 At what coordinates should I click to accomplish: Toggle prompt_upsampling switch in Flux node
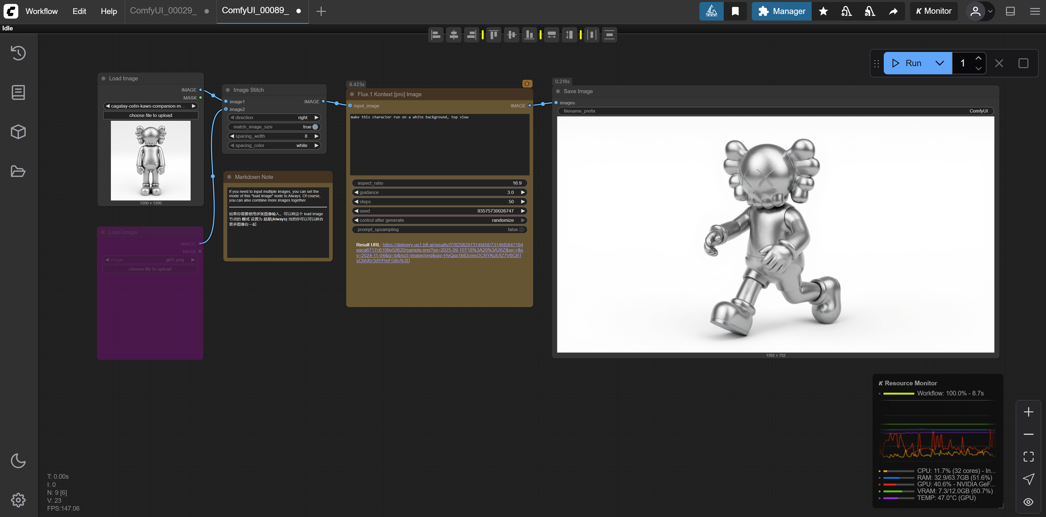coord(521,230)
